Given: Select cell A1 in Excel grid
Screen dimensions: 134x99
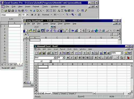Looking at the screenshot, I should [43, 67].
